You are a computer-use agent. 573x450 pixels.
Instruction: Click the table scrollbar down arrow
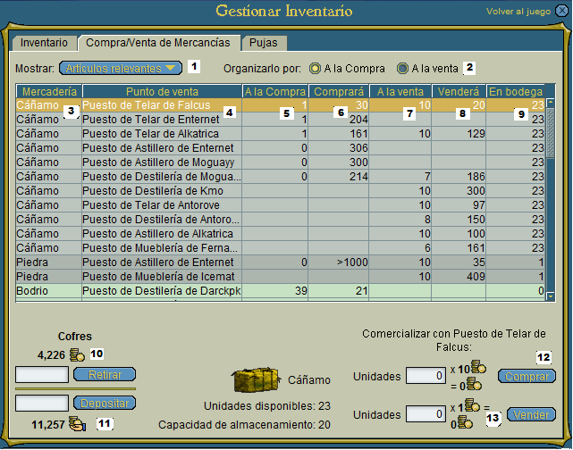(x=552, y=296)
